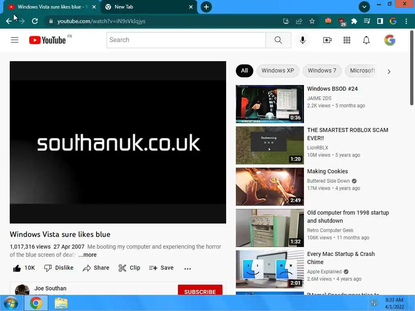Open more actions ellipsis under video

tap(187, 268)
